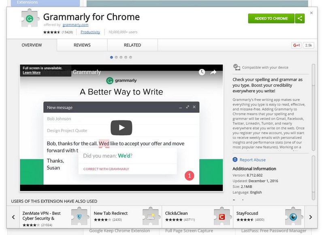Click the Version 8.712.602 text

coord(247,175)
